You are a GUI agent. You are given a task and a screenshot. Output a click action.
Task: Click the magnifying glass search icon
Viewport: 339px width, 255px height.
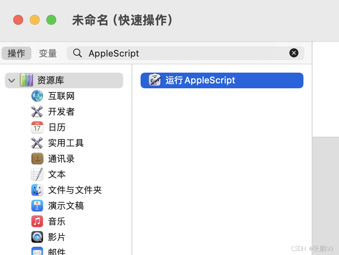77,53
